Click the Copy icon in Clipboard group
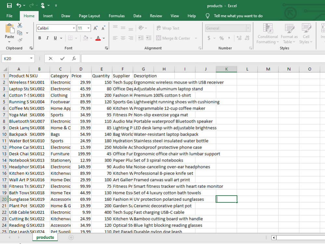 (20, 33)
